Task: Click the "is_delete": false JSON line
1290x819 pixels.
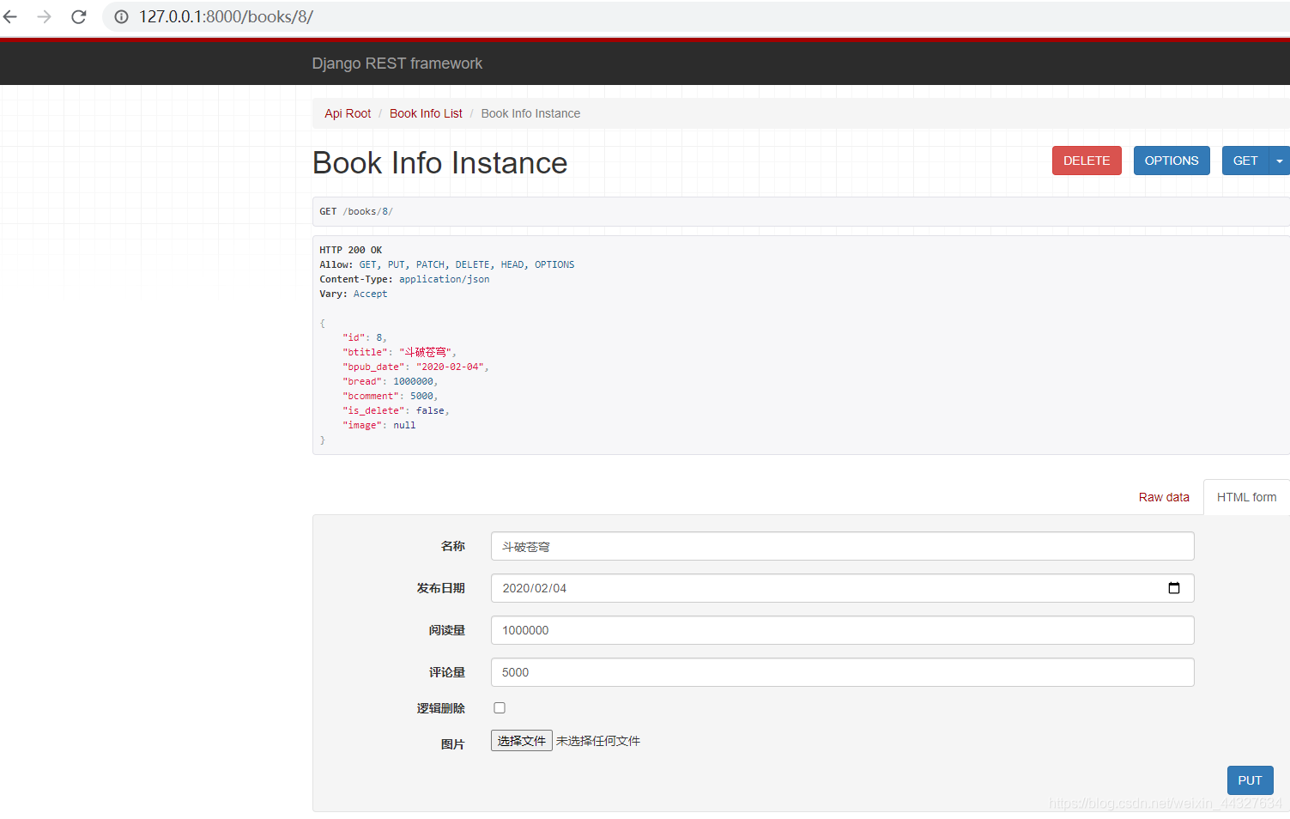Action: click(396, 410)
